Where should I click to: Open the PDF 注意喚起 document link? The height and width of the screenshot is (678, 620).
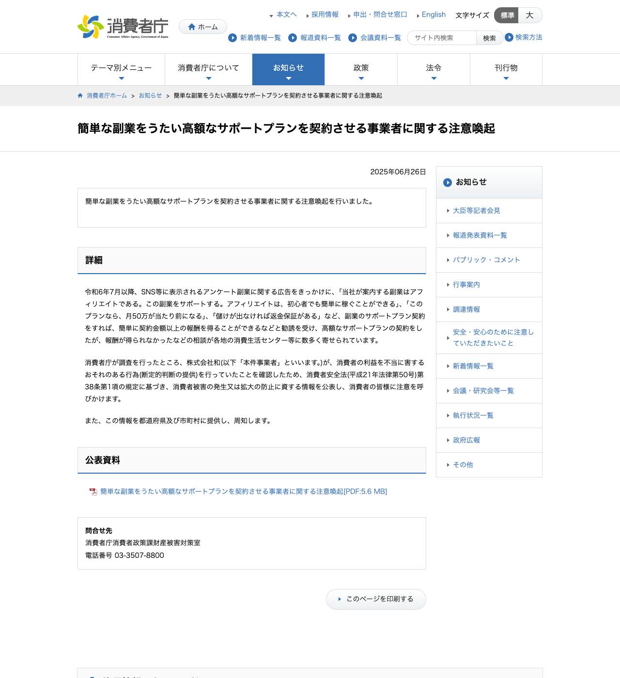(244, 492)
